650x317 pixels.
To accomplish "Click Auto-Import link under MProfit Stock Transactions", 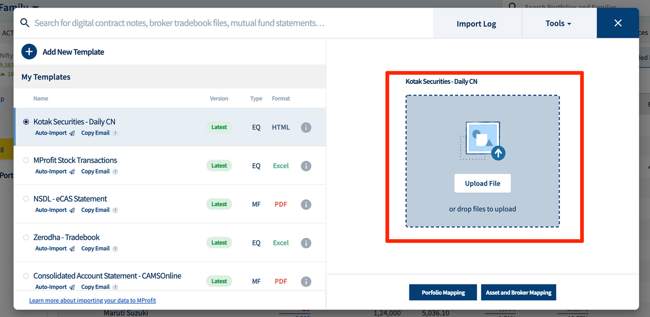I will click(51, 171).
